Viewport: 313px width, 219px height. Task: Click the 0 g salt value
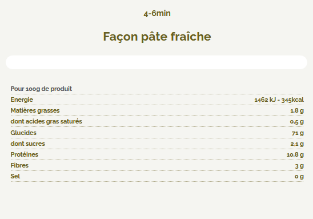coord(299,177)
